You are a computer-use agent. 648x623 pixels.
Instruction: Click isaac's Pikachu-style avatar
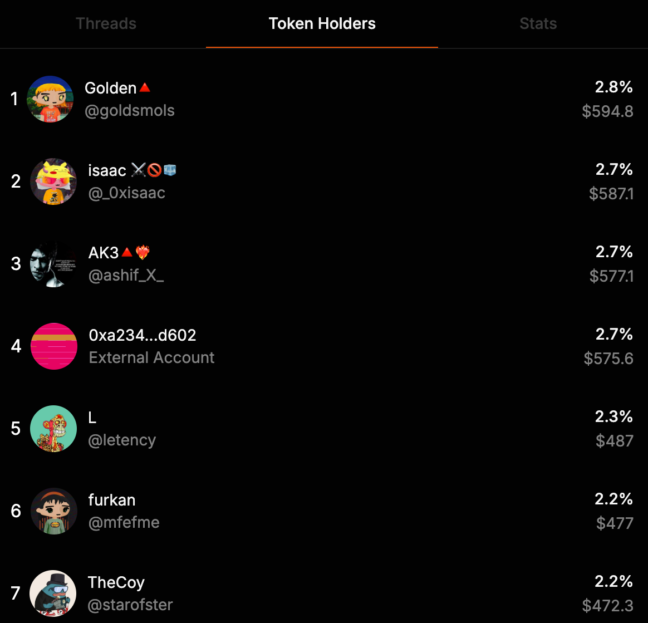tap(53, 181)
